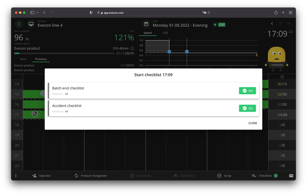Select the Next batches tab

click(x=23, y=59)
